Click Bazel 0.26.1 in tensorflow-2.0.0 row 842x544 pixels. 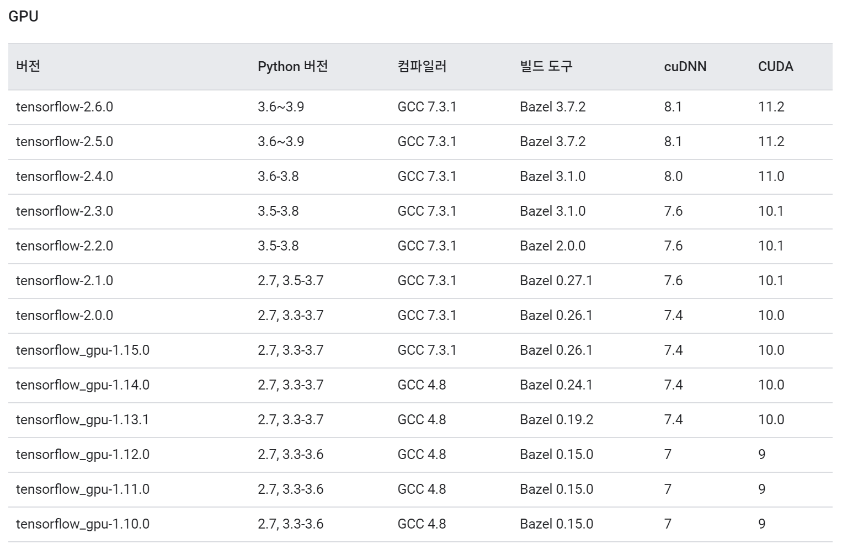tap(556, 316)
